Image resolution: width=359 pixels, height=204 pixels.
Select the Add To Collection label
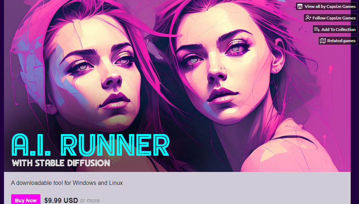(338, 30)
